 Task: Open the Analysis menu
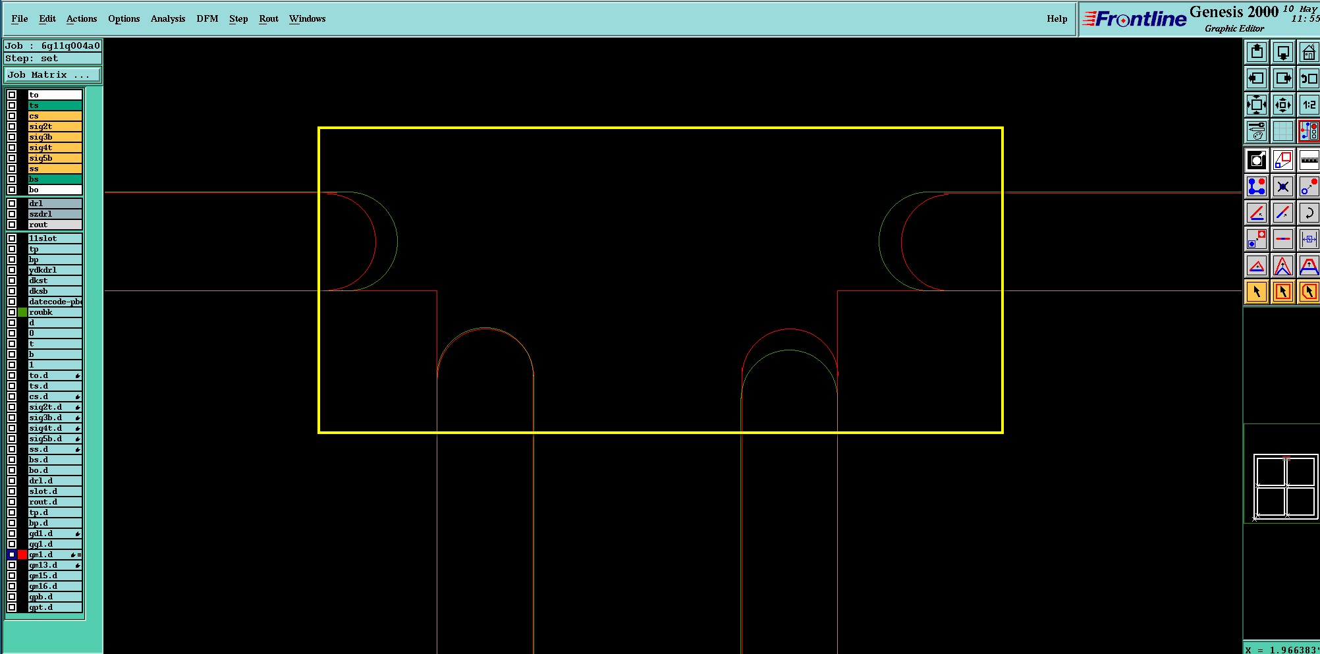[168, 18]
